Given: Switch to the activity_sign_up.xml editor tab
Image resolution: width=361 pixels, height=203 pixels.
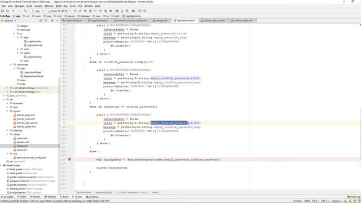Looking at the screenshot, I should point(214,20).
